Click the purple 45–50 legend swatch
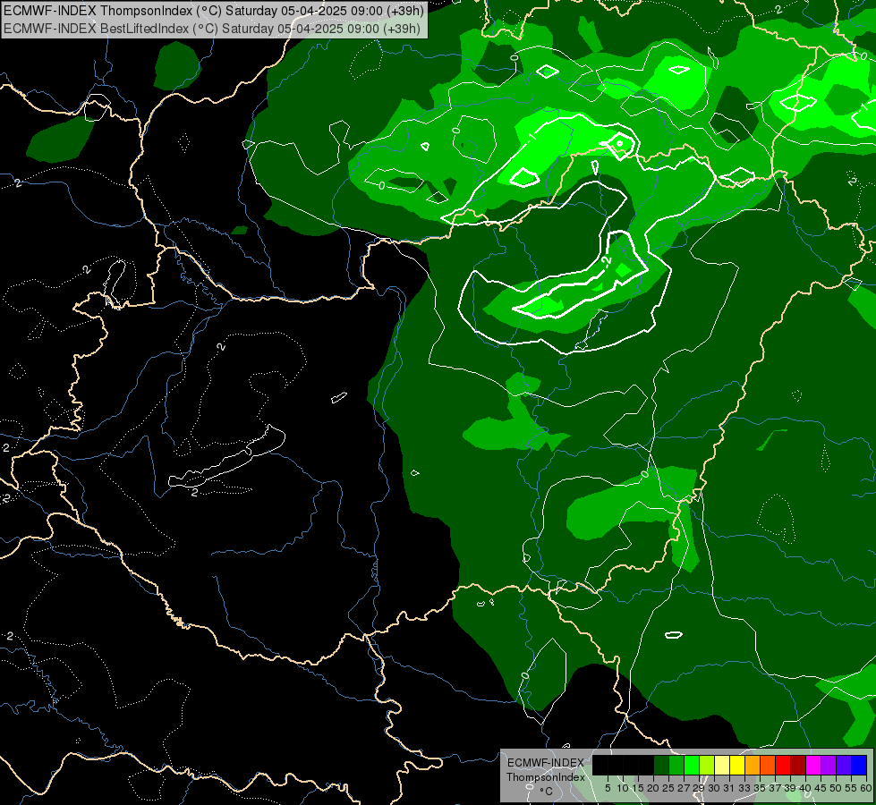 (x=829, y=765)
